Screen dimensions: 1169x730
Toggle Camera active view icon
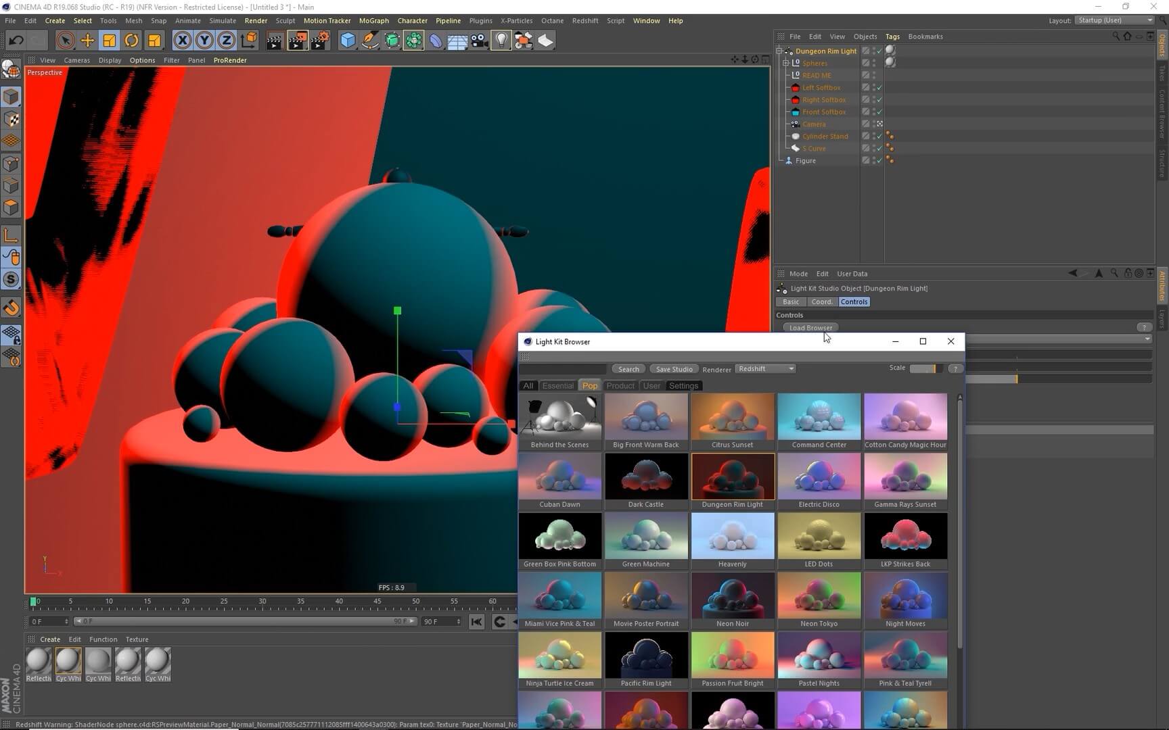coord(879,124)
